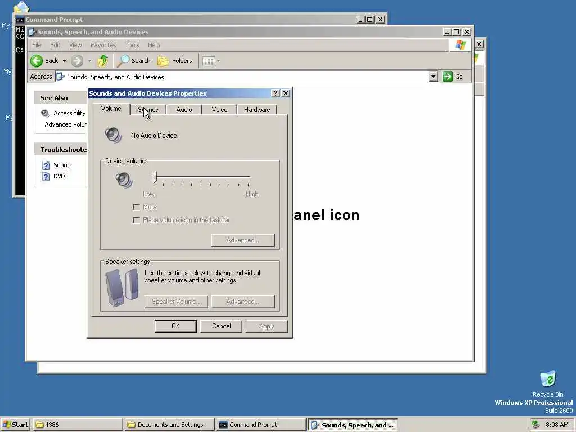Click the Accessibility speaker icon
Image resolution: width=576 pixels, height=432 pixels.
(45, 113)
